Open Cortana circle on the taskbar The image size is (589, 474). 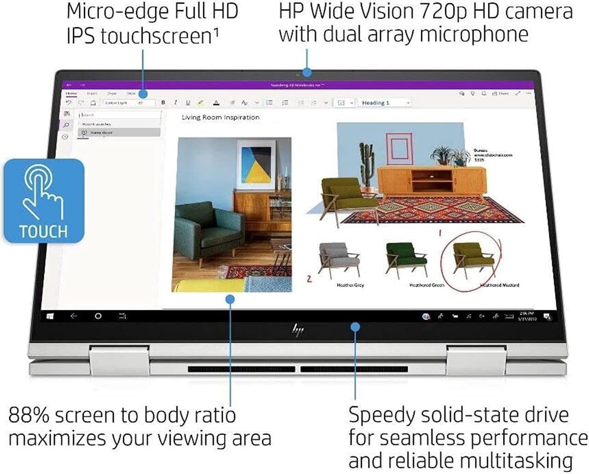[98, 316]
